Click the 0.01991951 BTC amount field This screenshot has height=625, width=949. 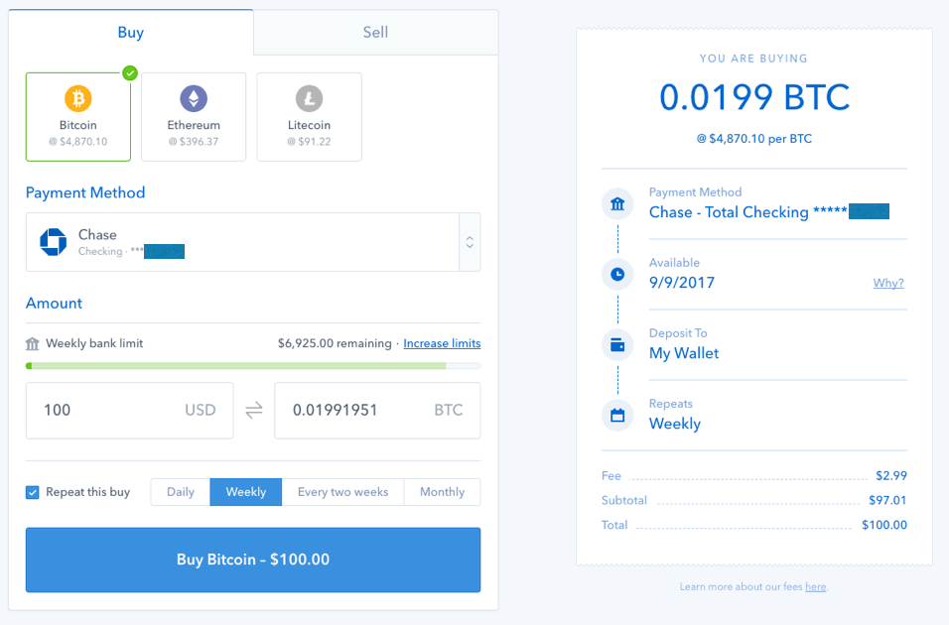pyautogui.click(x=377, y=410)
